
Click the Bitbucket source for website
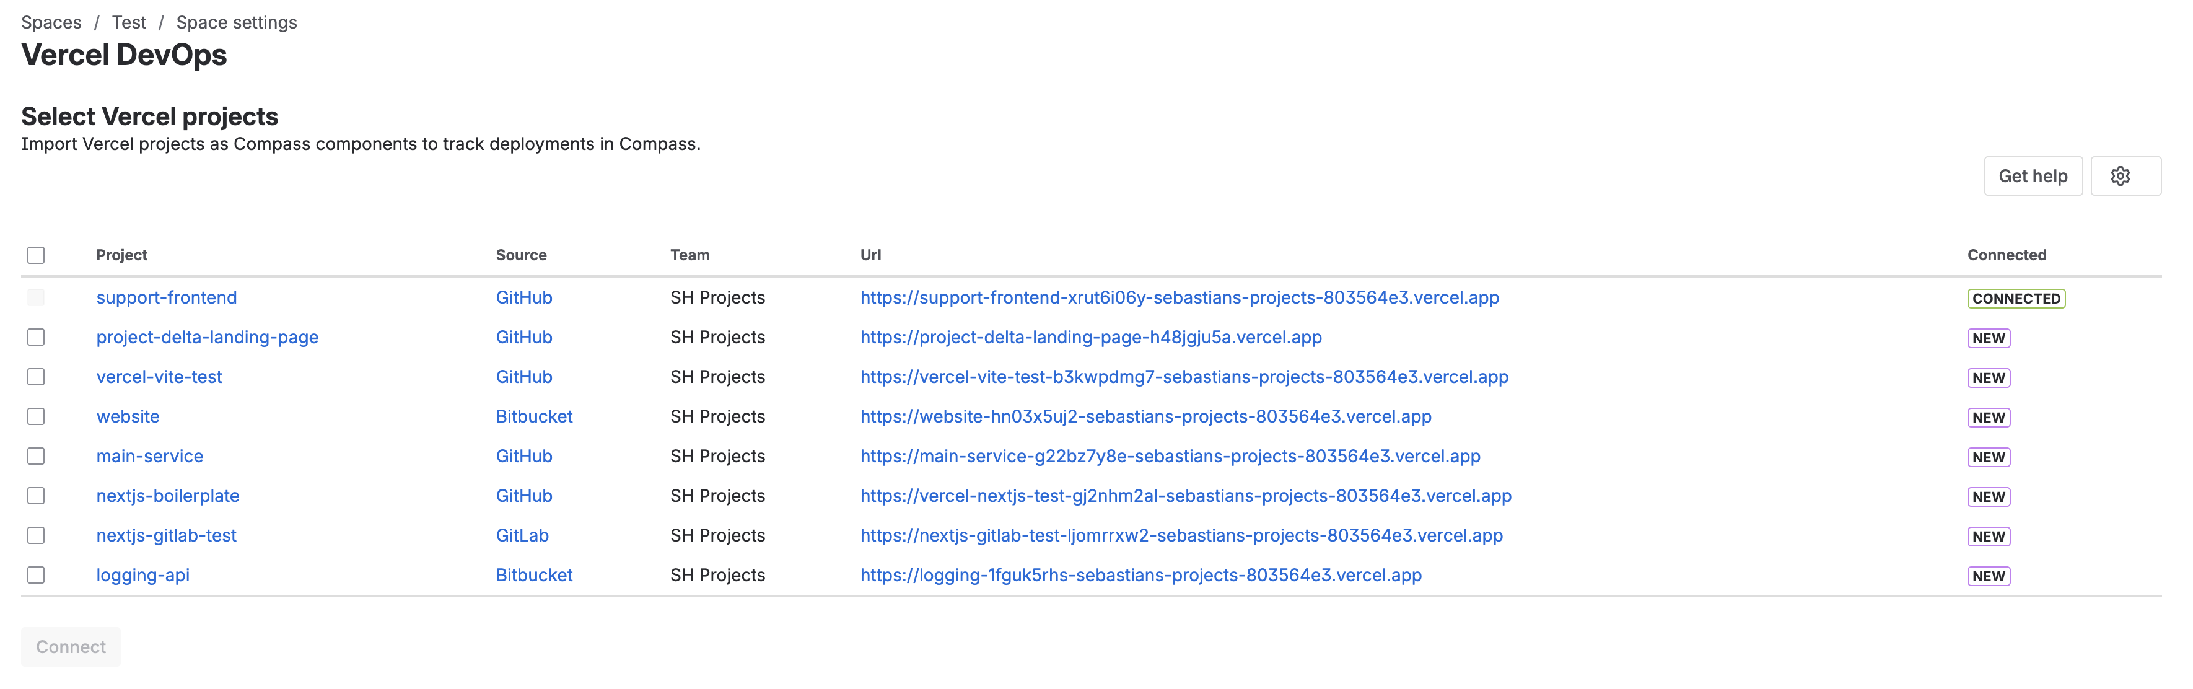534,416
